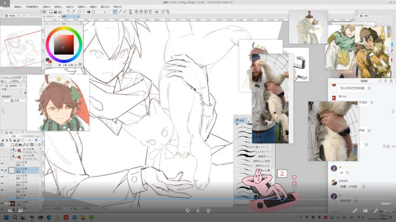Click the Redo arrow in the toolbar

click(73, 12)
